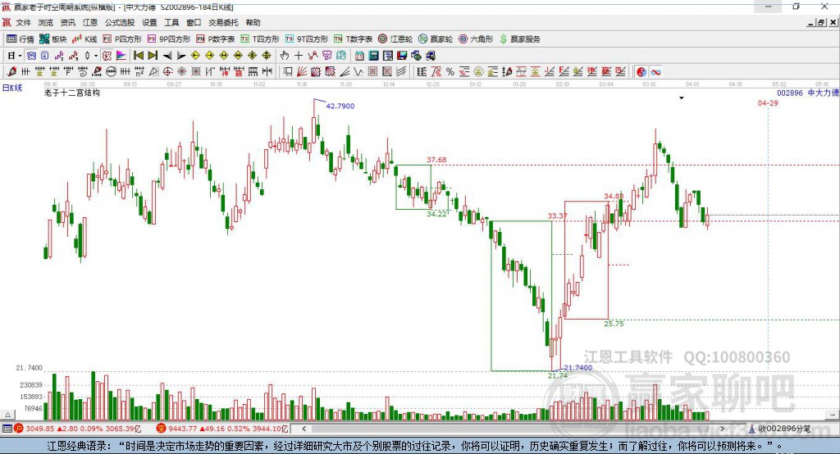
Task: Open 赢家服务 service link
Action: click(x=520, y=39)
